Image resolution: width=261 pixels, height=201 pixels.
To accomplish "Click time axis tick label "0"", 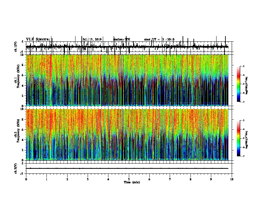I will 26,179.
